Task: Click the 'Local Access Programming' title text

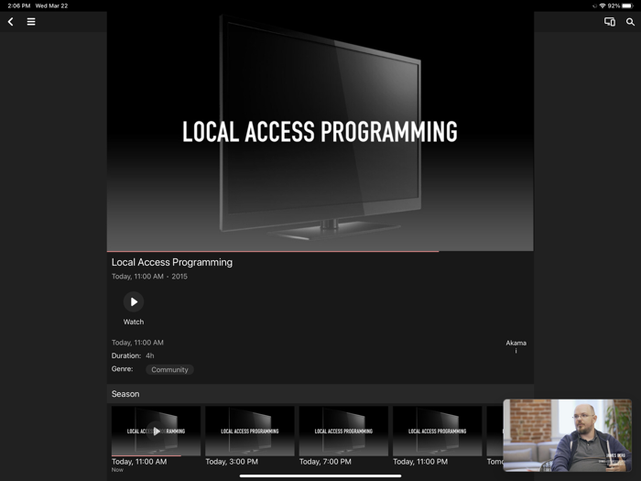Action: [172, 262]
